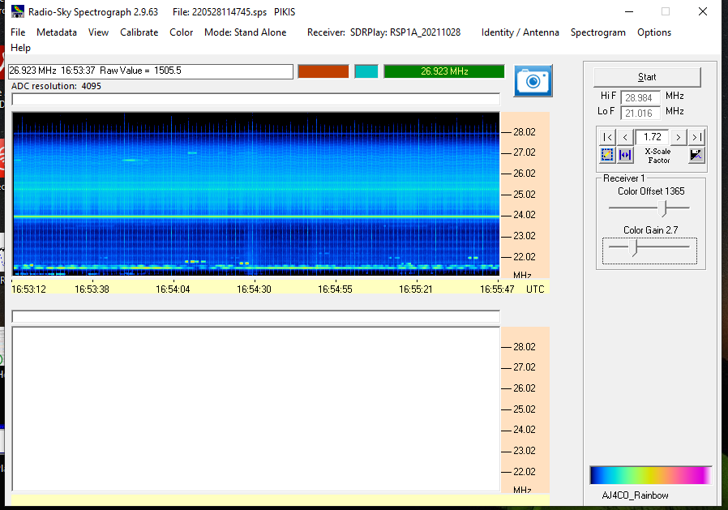This screenshot has height=510, width=728.
Task: Click the Color Offset 1365 label
Action: (x=651, y=191)
